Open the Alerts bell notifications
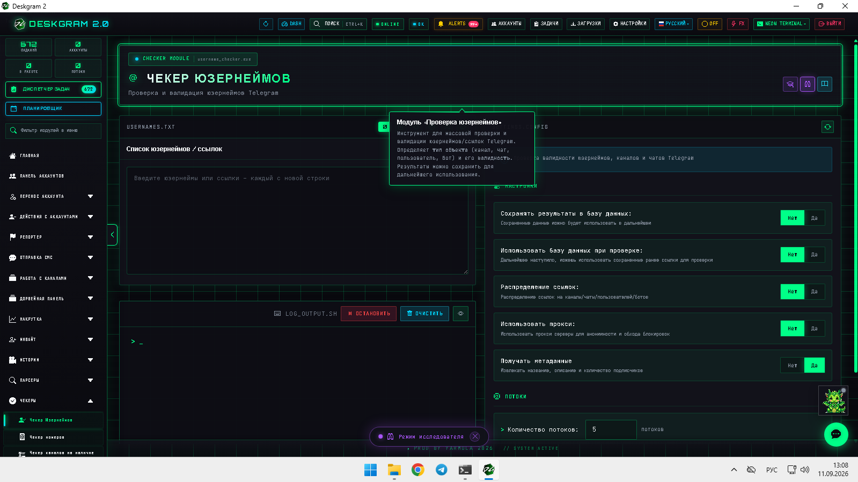Image resolution: width=858 pixels, height=482 pixels. click(x=458, y=24)
